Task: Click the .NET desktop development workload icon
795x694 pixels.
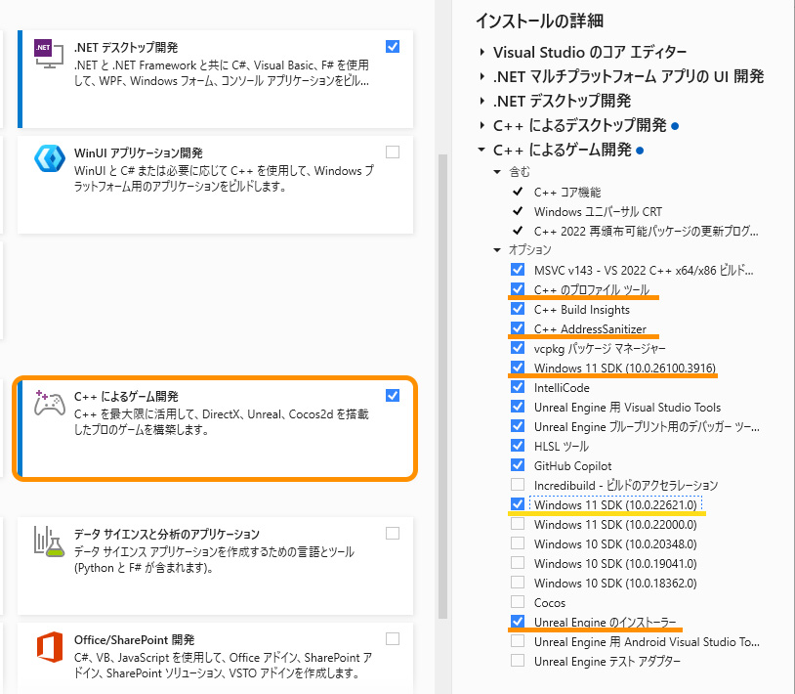Action: click(49, 53)
